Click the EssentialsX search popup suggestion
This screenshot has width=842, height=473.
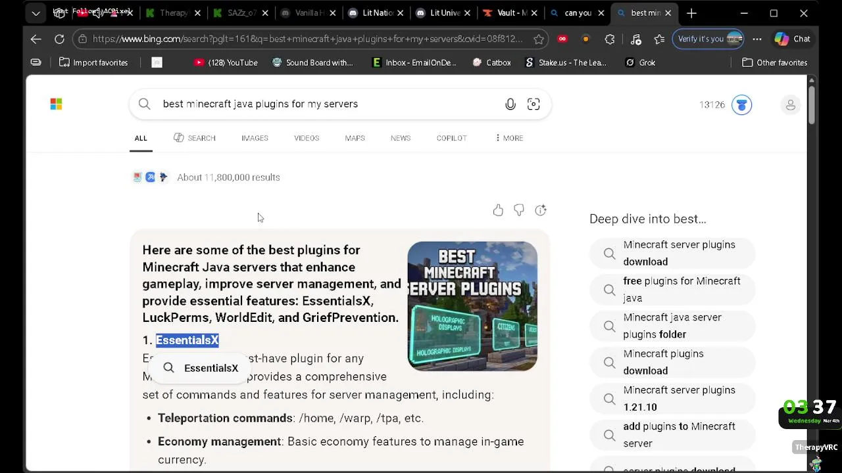pyautogui.click(x=200, y=368)
